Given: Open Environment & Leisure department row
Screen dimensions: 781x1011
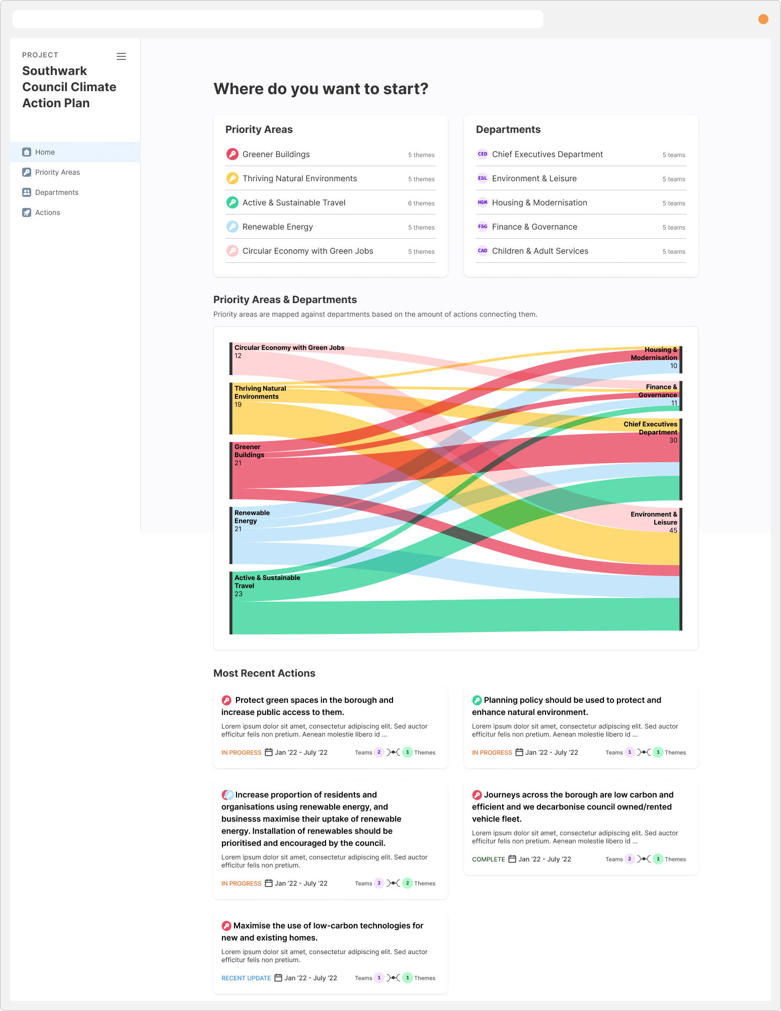Looking at the screenshot, I should tap(581, 178).
